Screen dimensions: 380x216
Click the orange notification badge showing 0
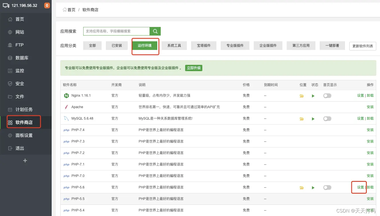[47, 5]
